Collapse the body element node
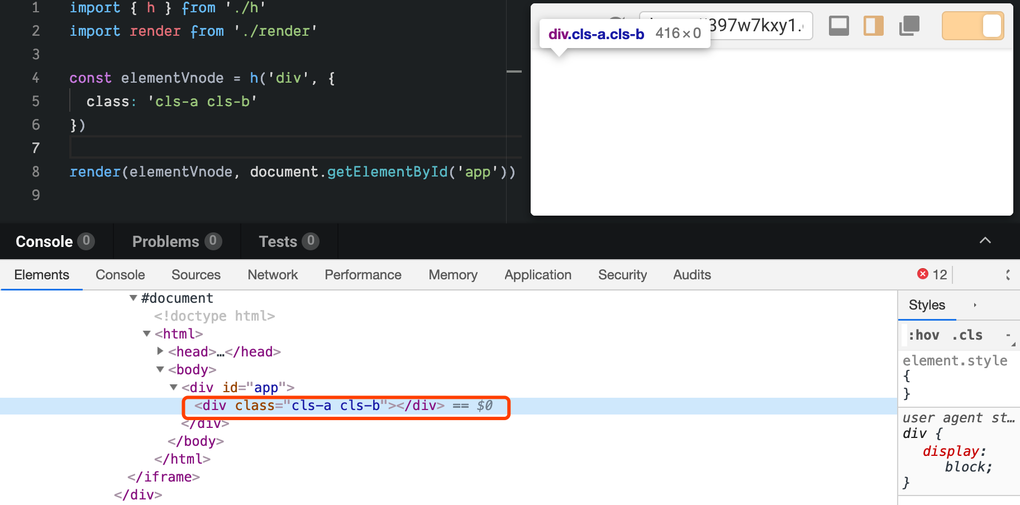 click(x=160, y=369)
